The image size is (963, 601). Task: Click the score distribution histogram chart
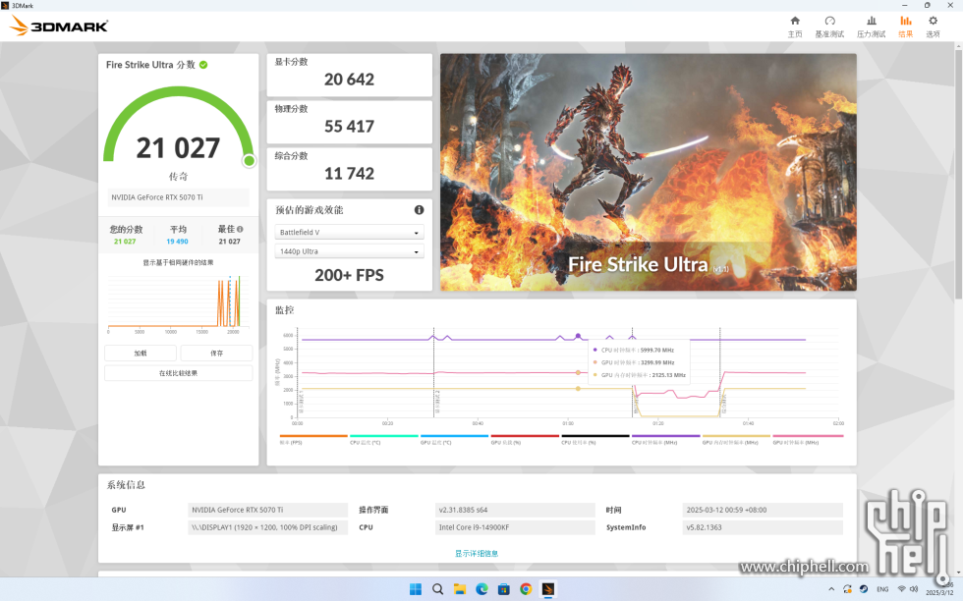[178, 303]
